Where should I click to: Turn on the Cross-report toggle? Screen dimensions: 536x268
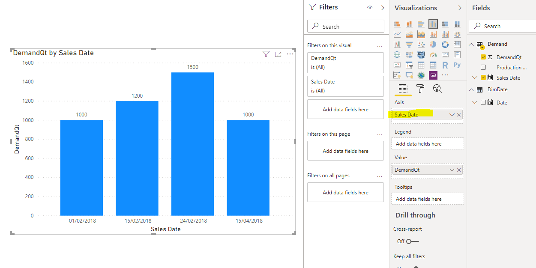[x=413, y=241]
